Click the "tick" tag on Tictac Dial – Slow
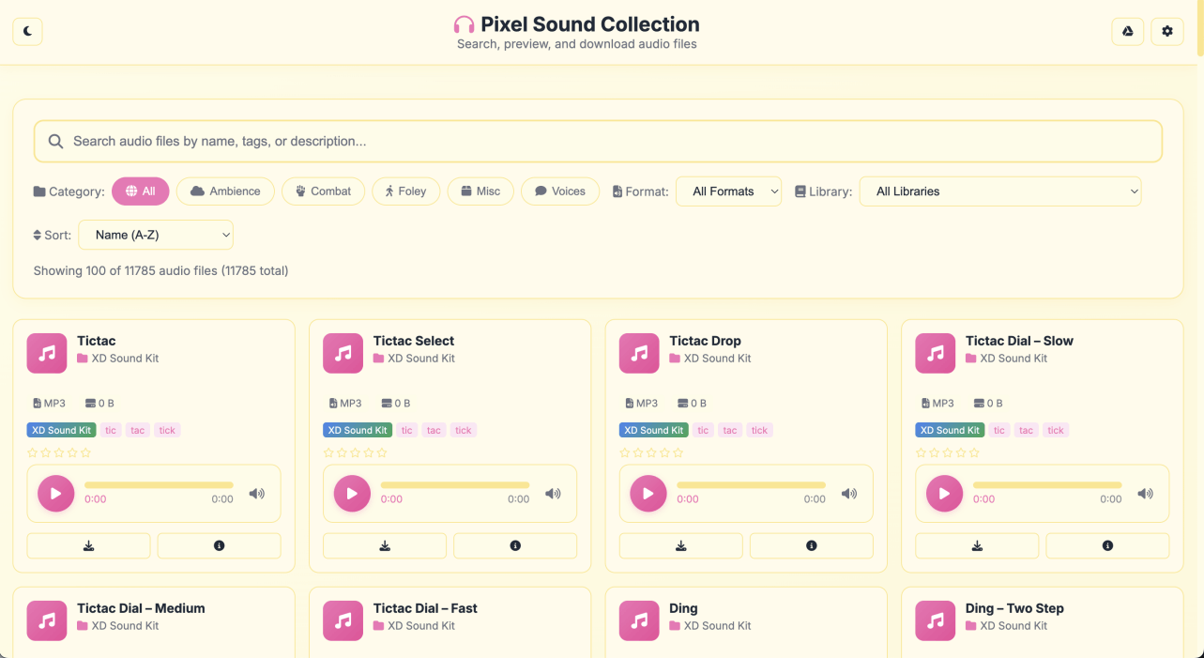Viewport: 1204px width, 658px height. pyautogui.click(x=1056, y=430)
